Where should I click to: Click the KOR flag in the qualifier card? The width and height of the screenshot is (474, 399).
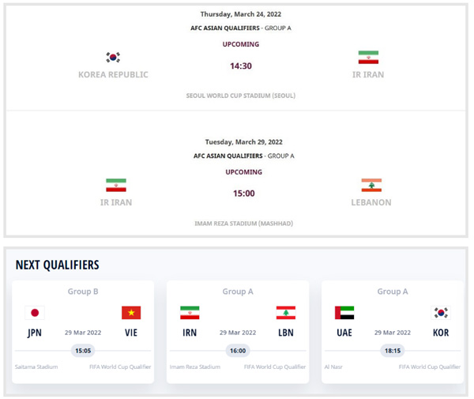(x=441, y=313)
